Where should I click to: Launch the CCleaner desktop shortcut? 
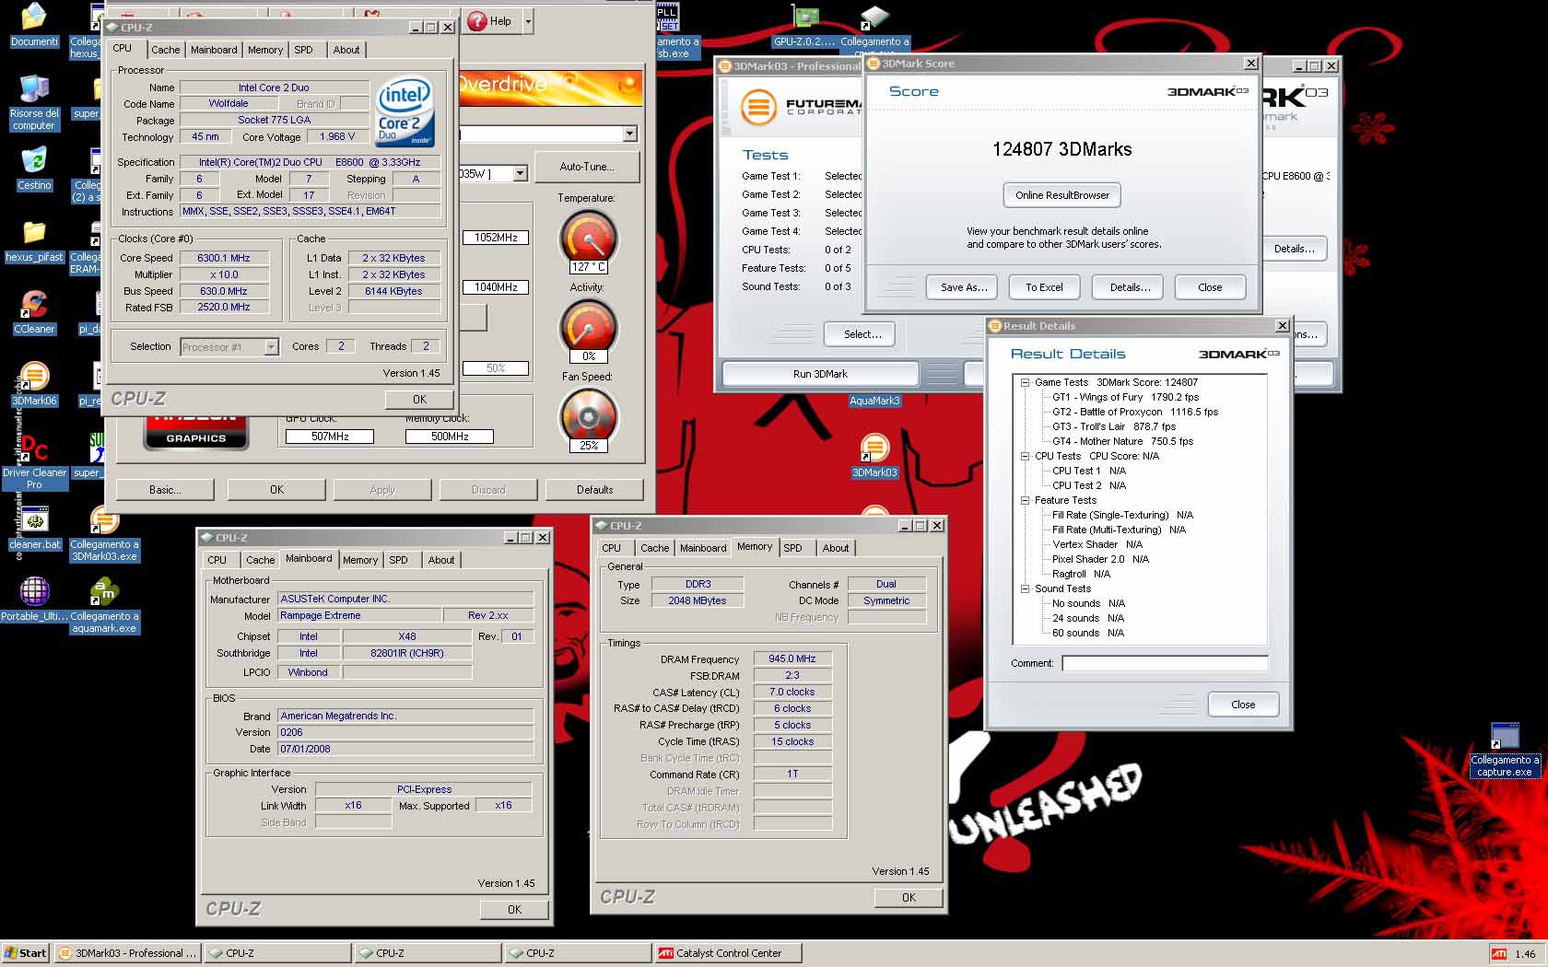tap(34, 304)
